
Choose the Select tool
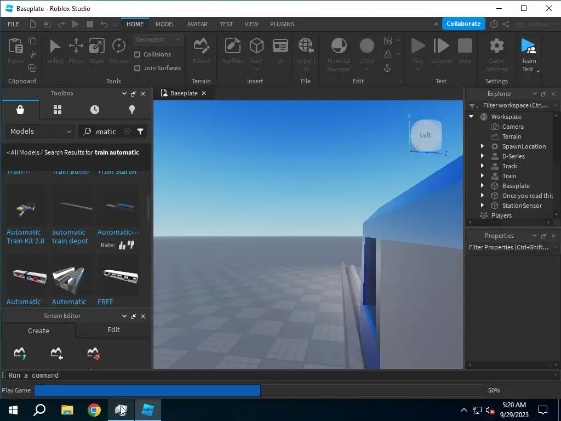click(55, 50)
